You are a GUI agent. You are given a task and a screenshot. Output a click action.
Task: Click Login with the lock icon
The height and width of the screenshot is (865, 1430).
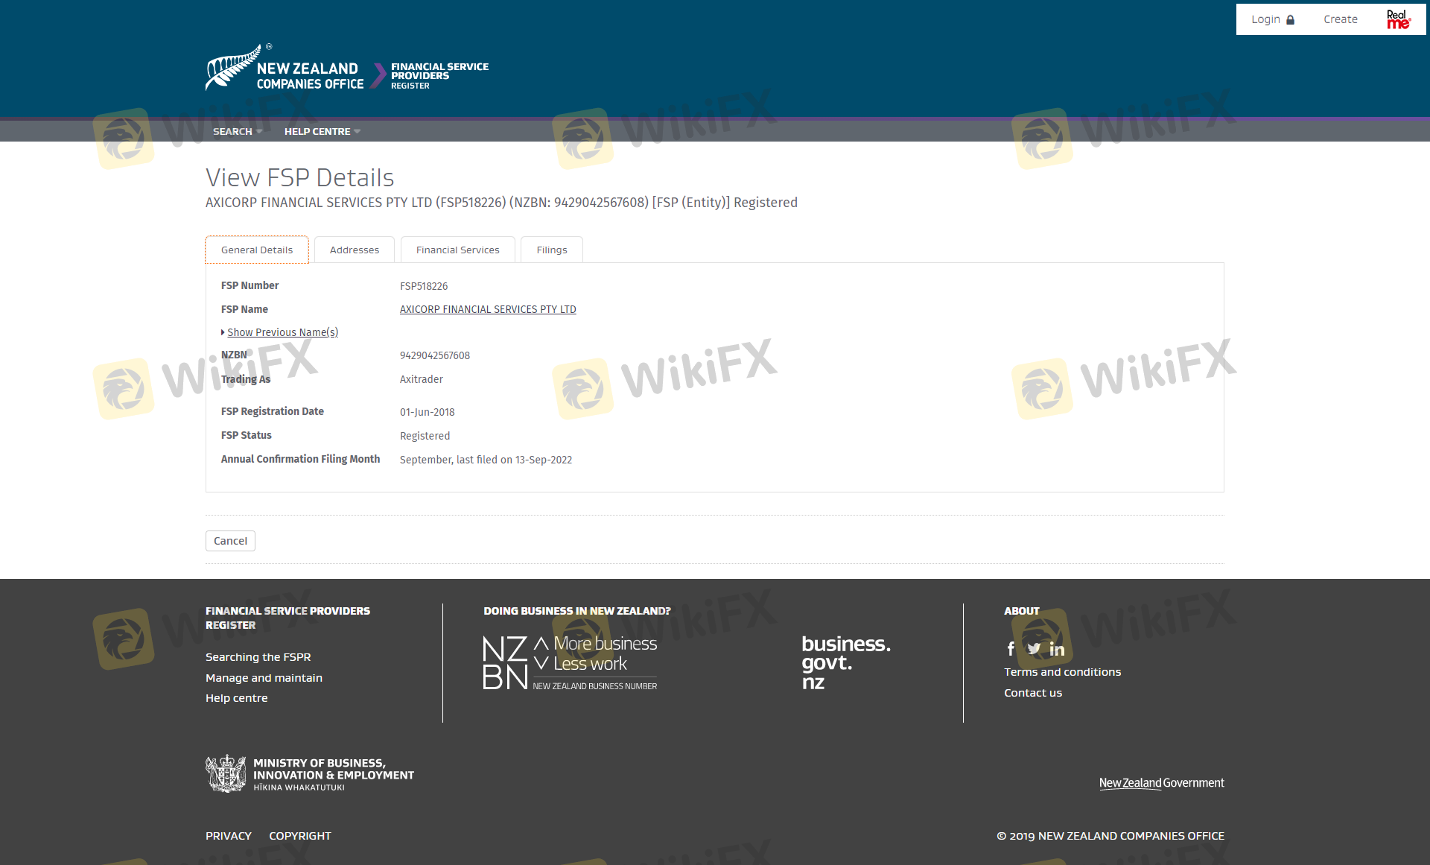pyautogui.click(x=1272, y=19)
